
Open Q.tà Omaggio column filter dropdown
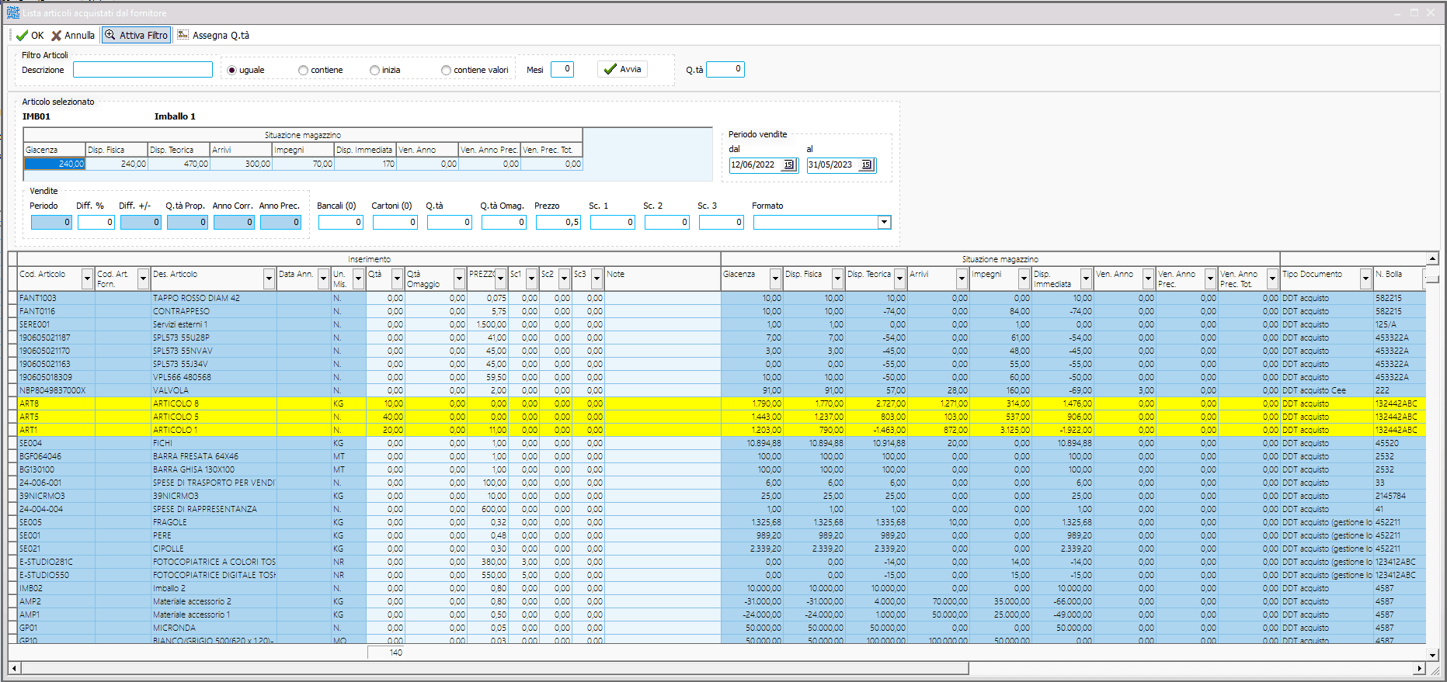click(x=459, y=279)
